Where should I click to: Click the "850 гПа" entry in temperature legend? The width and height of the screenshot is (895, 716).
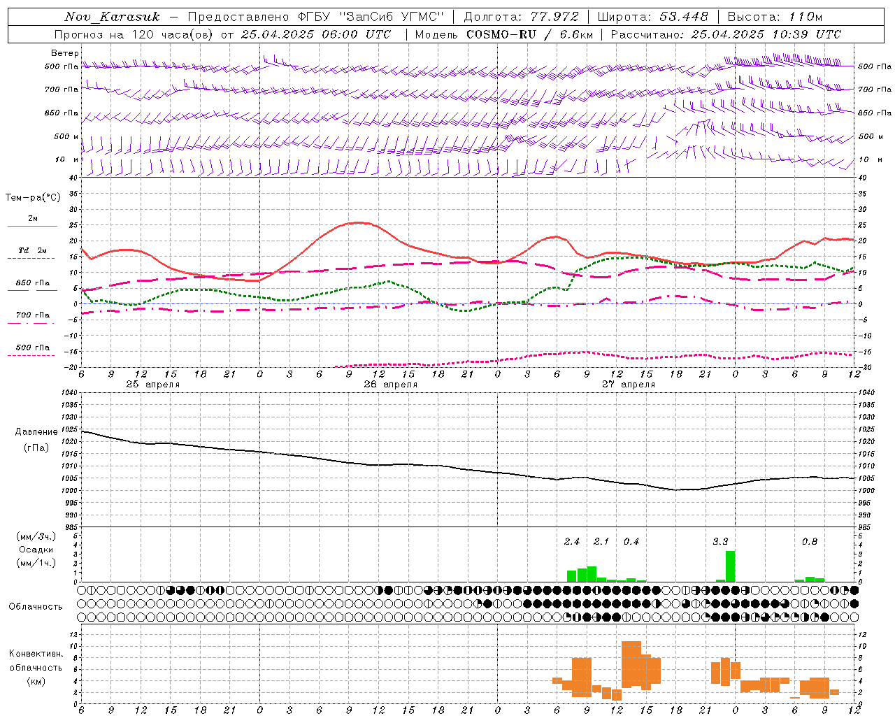[x=33, y=282]
